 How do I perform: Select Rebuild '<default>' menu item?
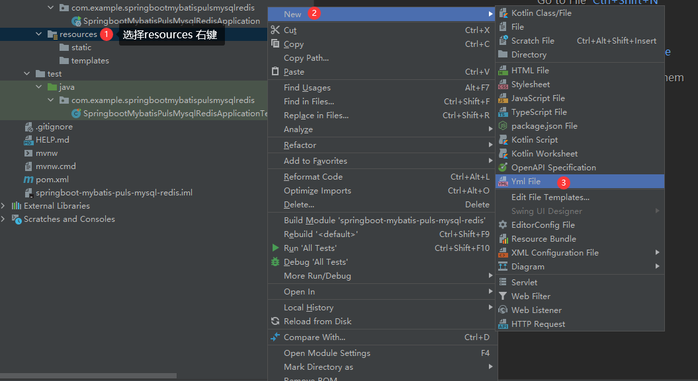[382, 234]
